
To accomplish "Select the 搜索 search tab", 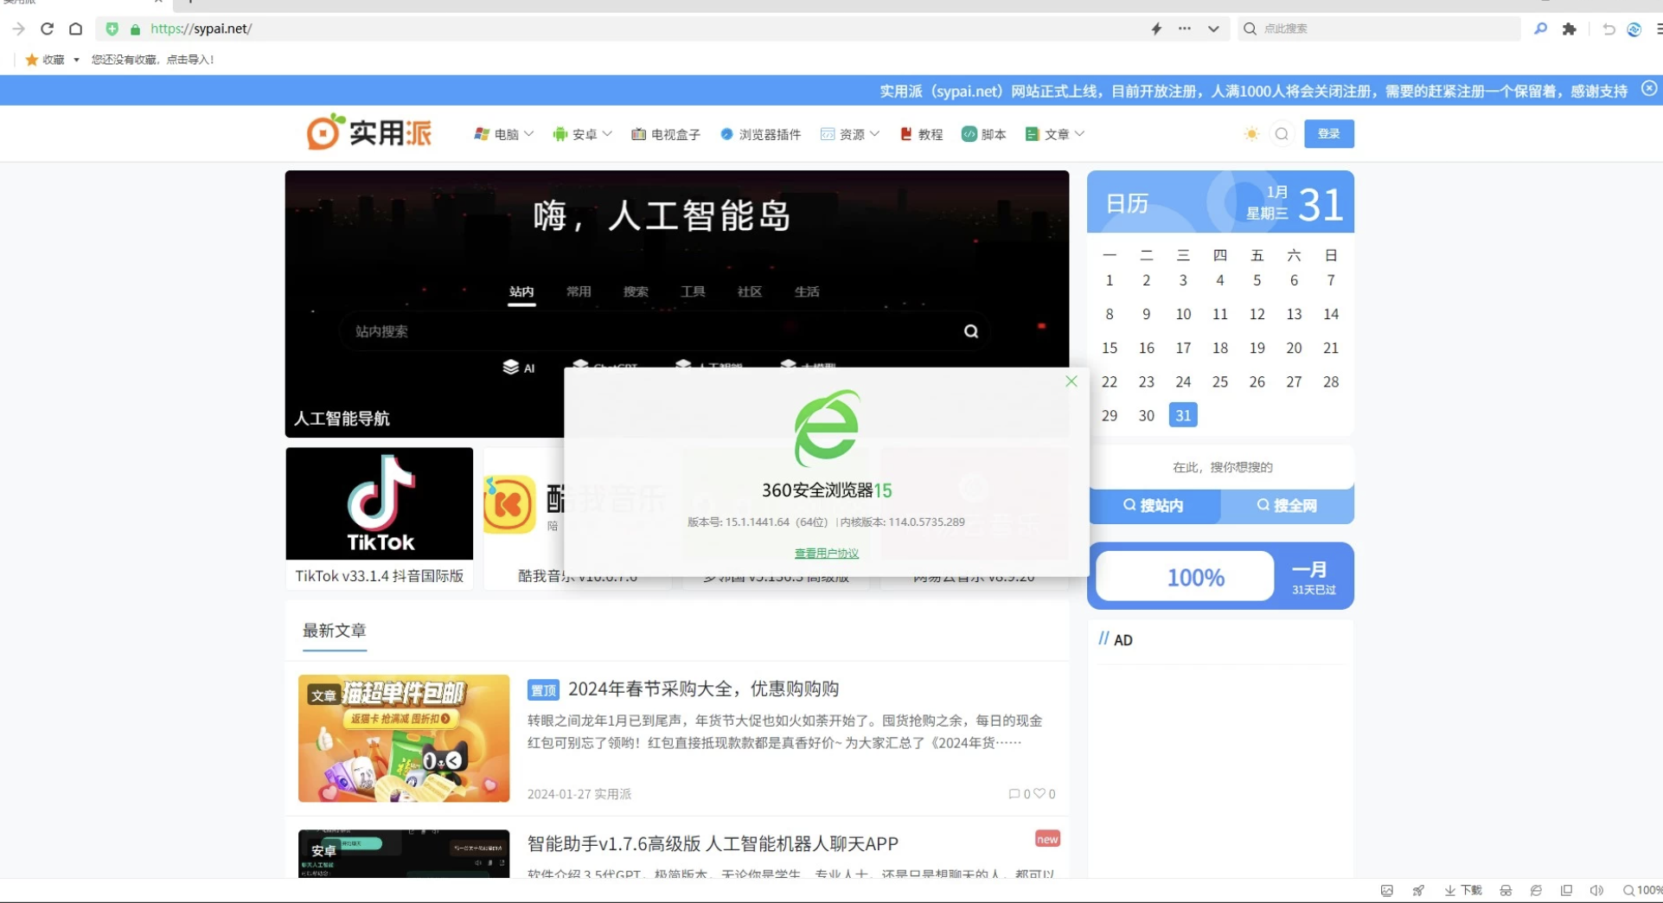I will tap(636, 292).
